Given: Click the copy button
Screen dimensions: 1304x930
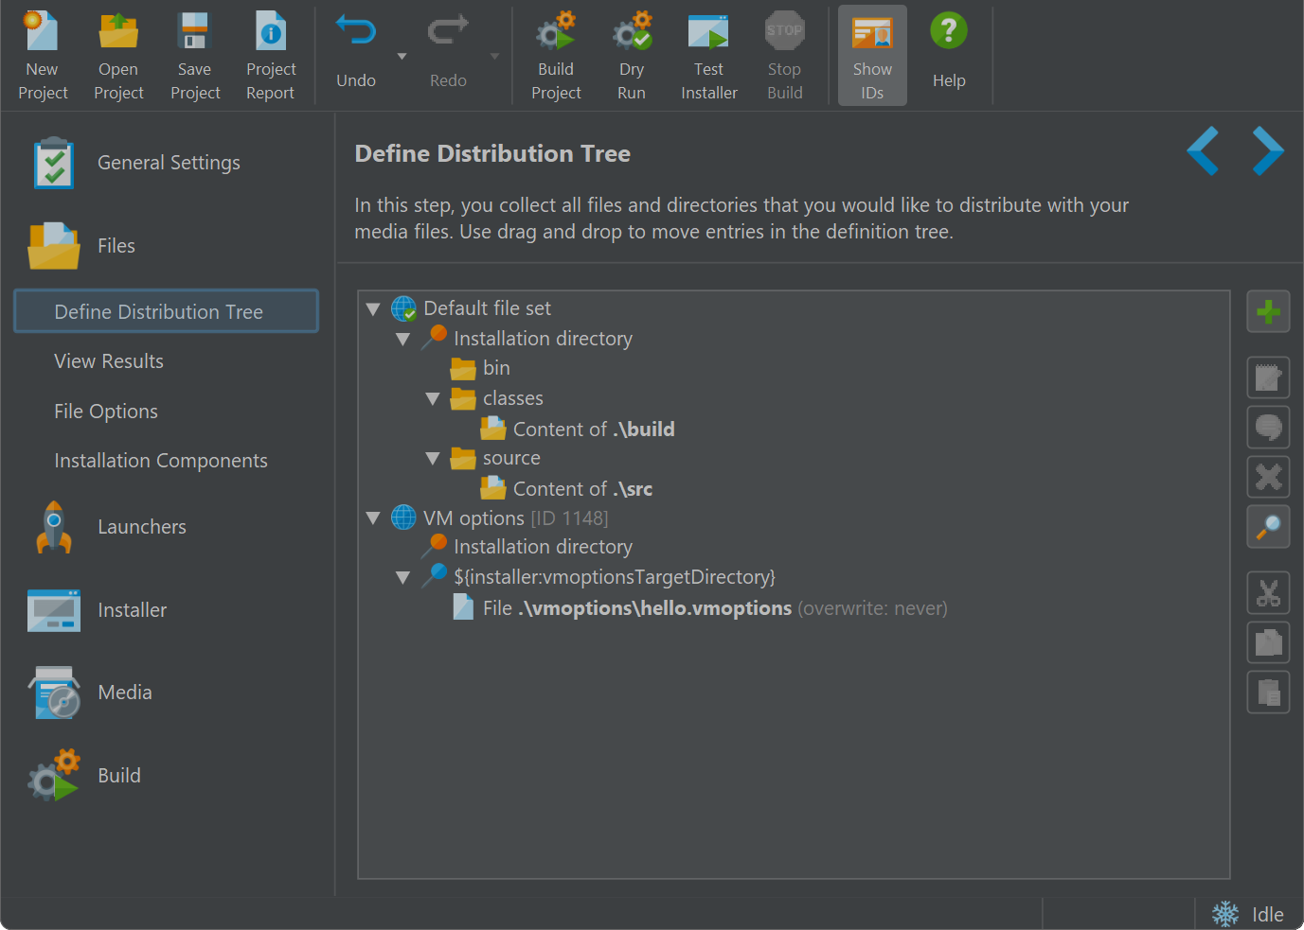Looking at the screenshot, I should click(x=1268, y=642).
